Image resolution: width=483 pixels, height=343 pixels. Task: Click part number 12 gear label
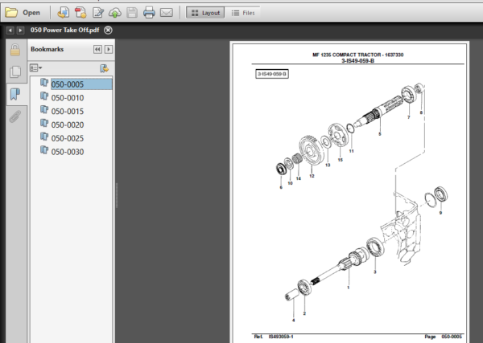coord(312,176)
